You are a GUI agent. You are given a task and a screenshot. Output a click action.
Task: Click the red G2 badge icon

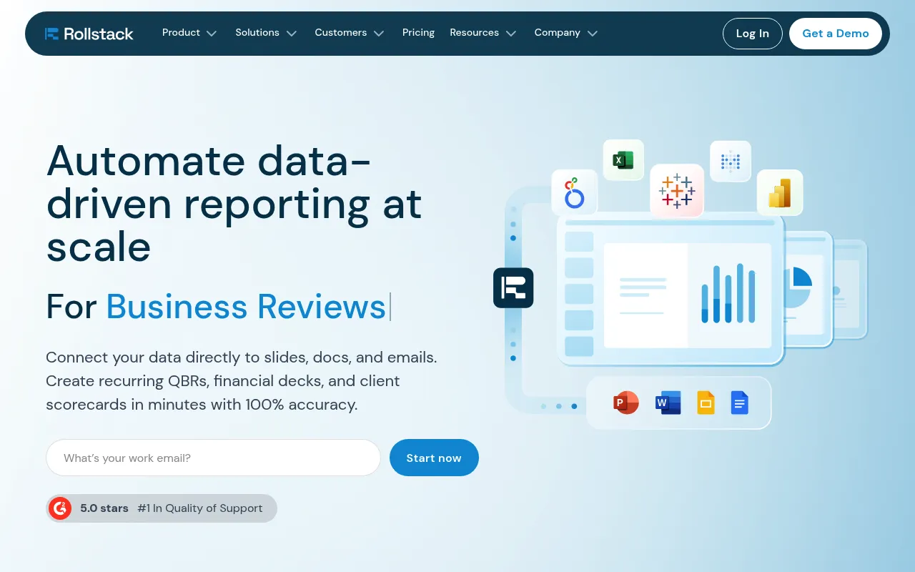[60, 508]
